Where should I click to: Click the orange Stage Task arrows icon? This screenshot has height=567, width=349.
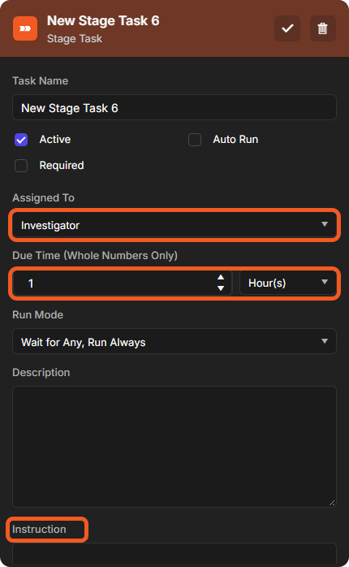(25, 28)
